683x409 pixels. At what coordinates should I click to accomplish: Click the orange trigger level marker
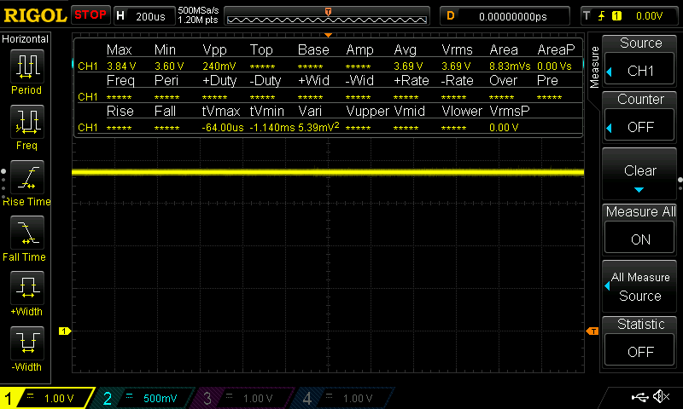(592, 331)
